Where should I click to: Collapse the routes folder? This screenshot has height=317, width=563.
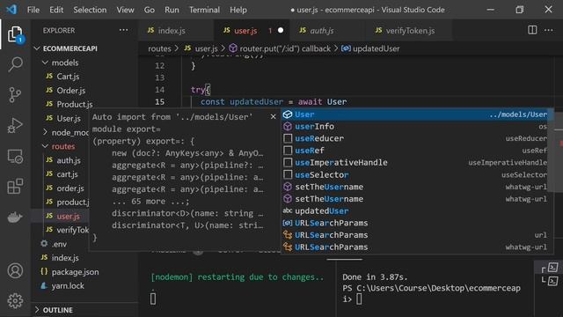59,146
